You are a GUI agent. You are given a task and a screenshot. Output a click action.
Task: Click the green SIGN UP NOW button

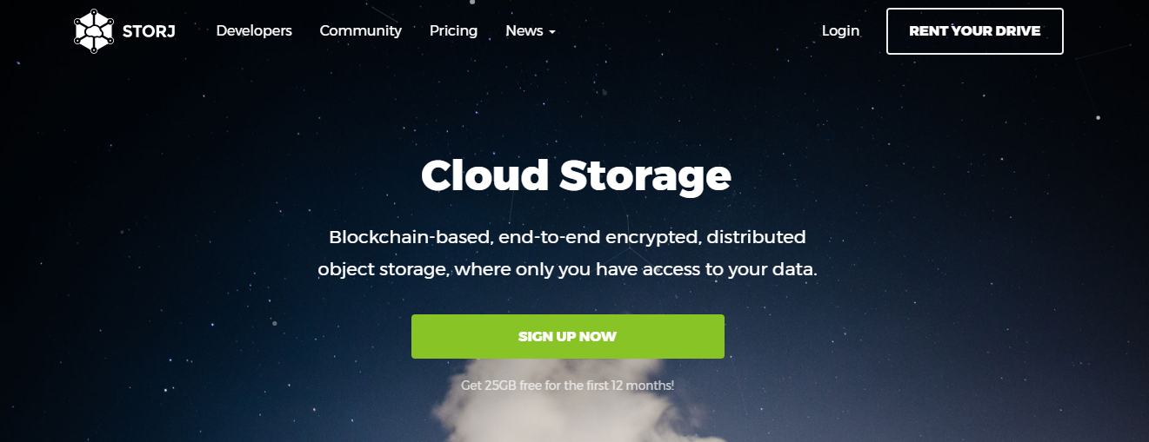tap(567, 336)
